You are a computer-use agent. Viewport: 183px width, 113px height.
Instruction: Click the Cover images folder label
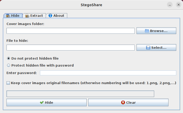point(25,24)
